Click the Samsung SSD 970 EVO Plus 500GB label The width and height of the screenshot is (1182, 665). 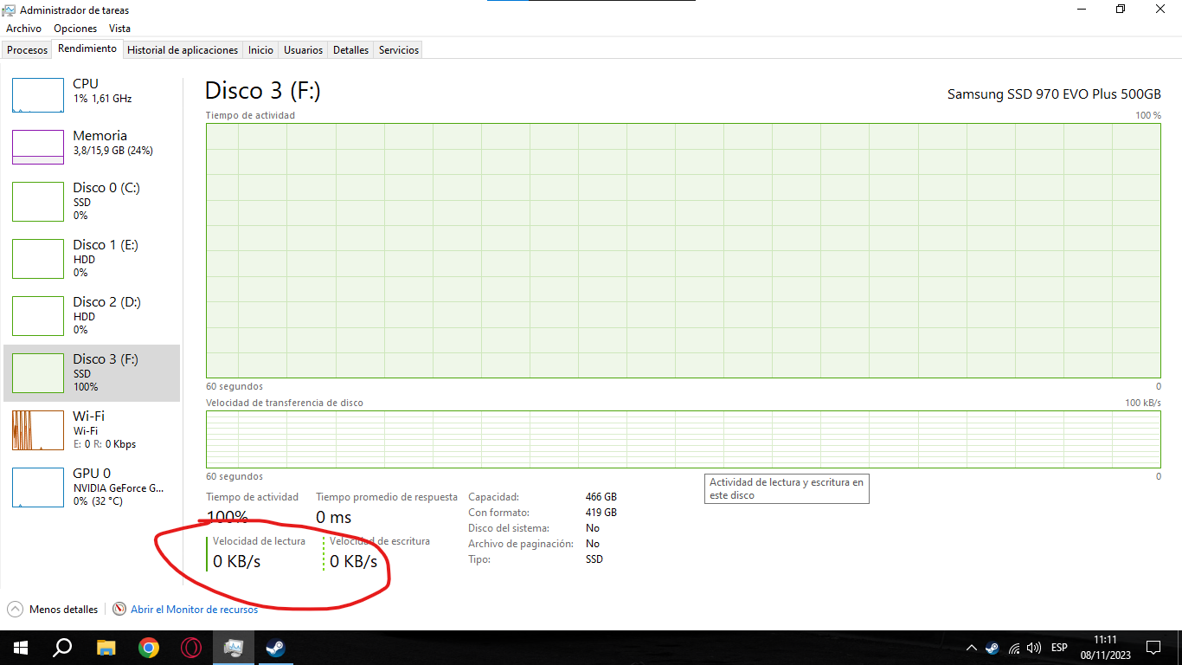pos(1054,94)
